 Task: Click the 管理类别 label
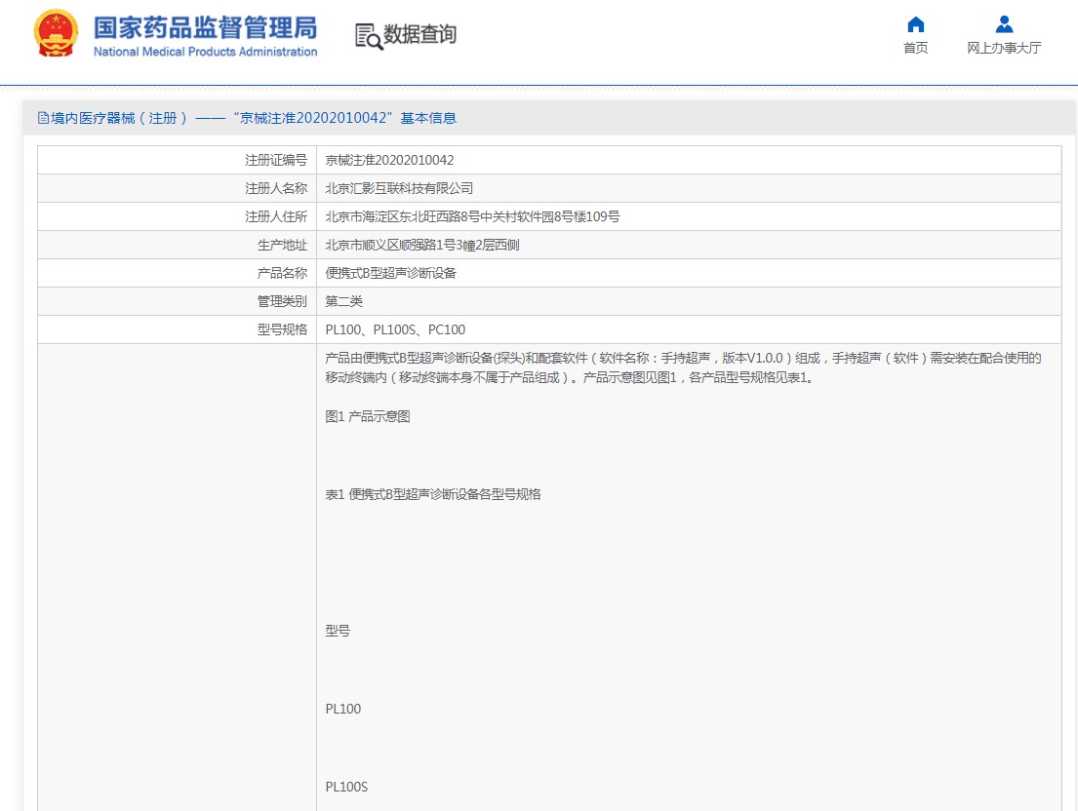pos(282,301)
